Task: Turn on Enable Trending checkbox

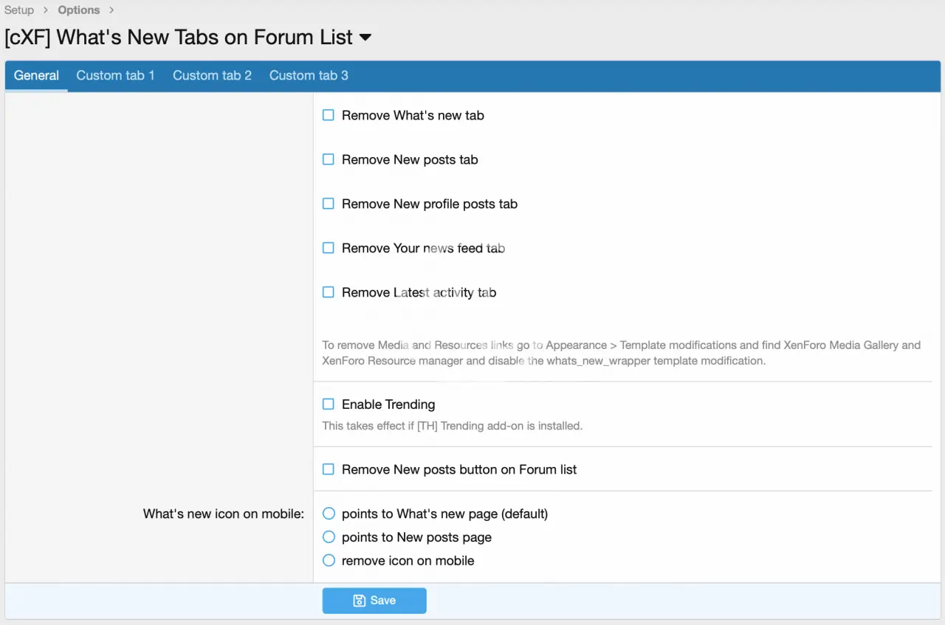Action: pos(329,404)
